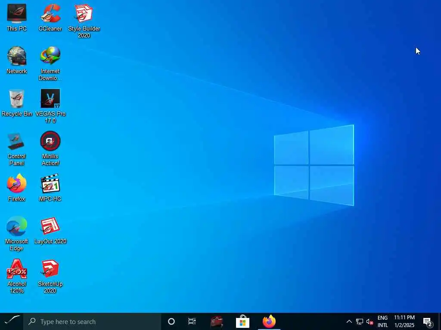Change the ENG INTL input language

pyautogui.click(x=382, y=321)
